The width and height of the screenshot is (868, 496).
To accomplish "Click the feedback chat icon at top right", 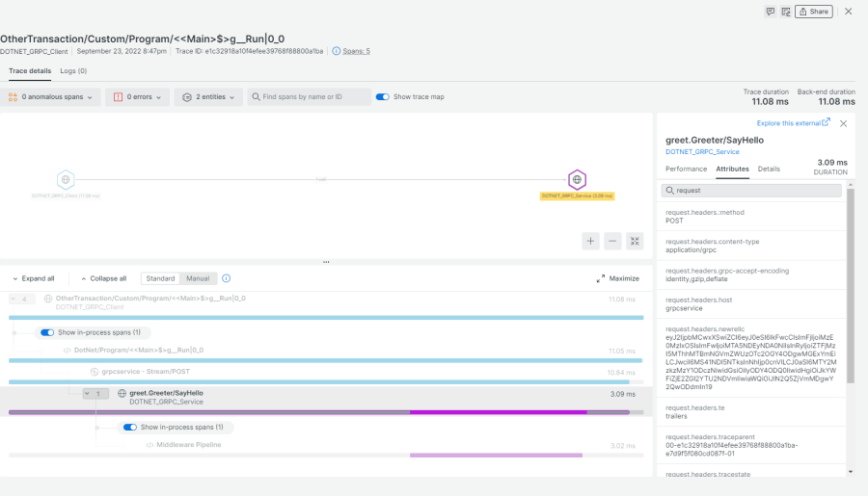I will coord(771,12).
